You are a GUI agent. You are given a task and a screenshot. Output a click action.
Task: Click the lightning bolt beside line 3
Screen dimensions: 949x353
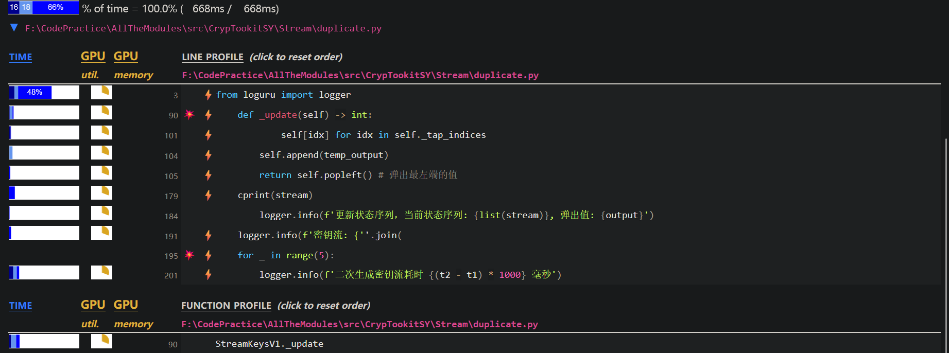pos(208,95)
